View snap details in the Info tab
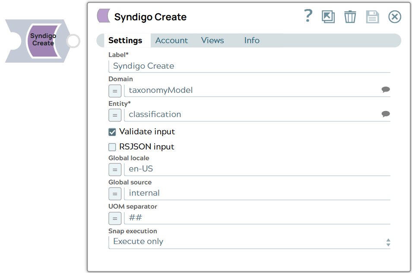Image resolution: width=412 pixels, height=273 pixels. (252, 40)
